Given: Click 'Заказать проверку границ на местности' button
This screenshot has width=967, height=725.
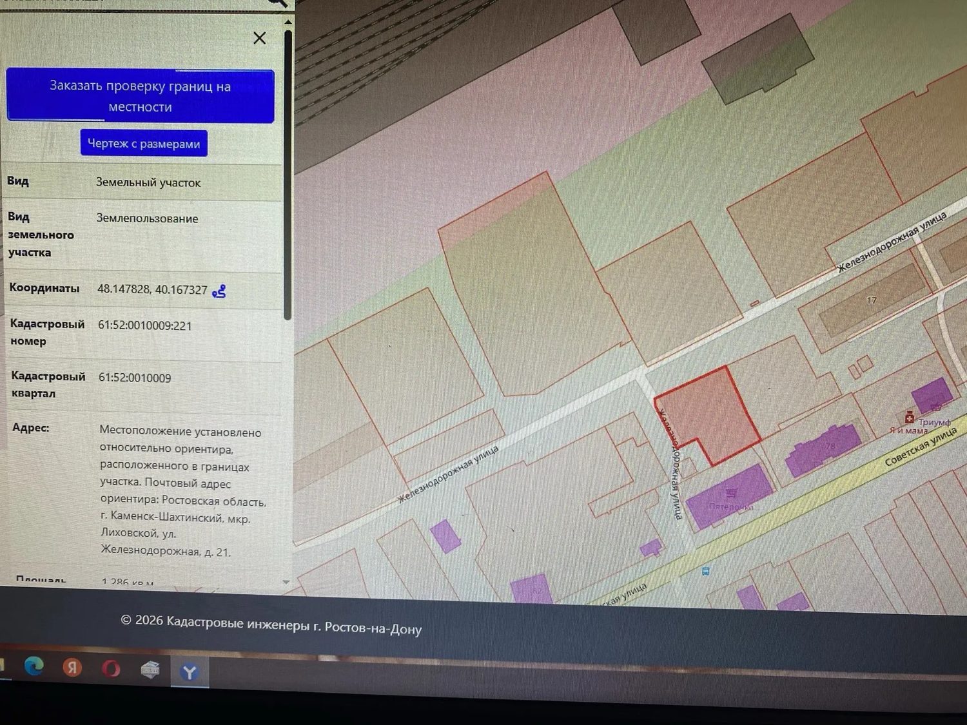Looking at the screenshot, I should click(141, 96).
